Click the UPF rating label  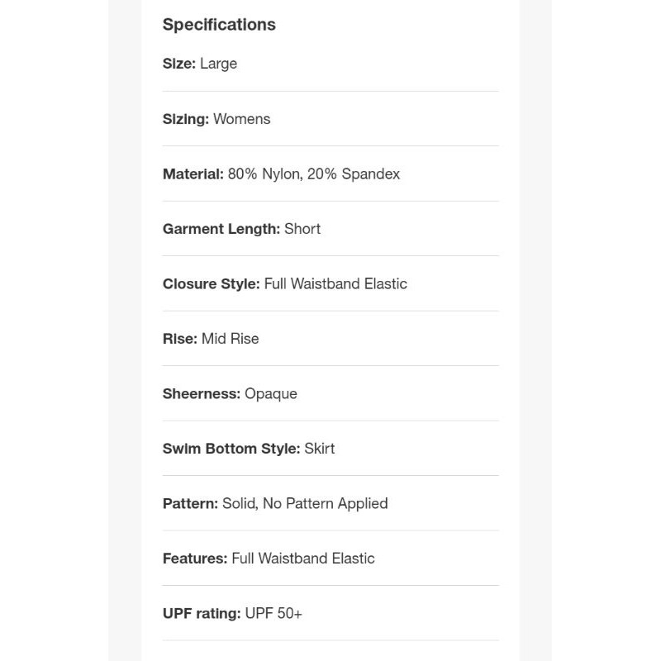point(201,614)
